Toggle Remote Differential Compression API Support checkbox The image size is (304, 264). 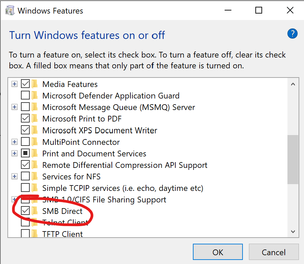(25, 165)
